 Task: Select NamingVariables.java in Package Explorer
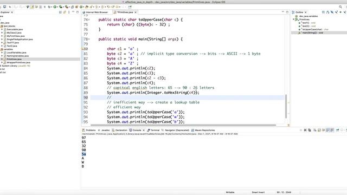[x=18, y=56]
